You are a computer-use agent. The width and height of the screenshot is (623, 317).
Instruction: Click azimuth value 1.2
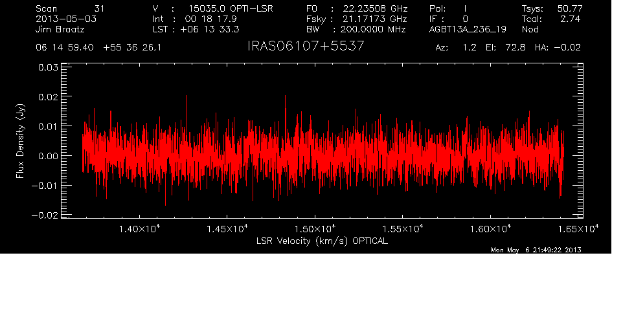click(470, 48)
